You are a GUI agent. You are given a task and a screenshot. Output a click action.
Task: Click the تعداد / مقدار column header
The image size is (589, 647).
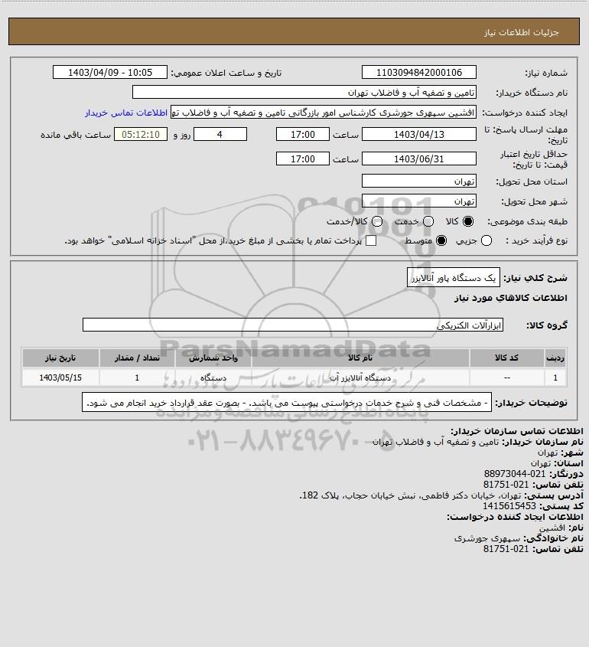click(x=137, y=358)
